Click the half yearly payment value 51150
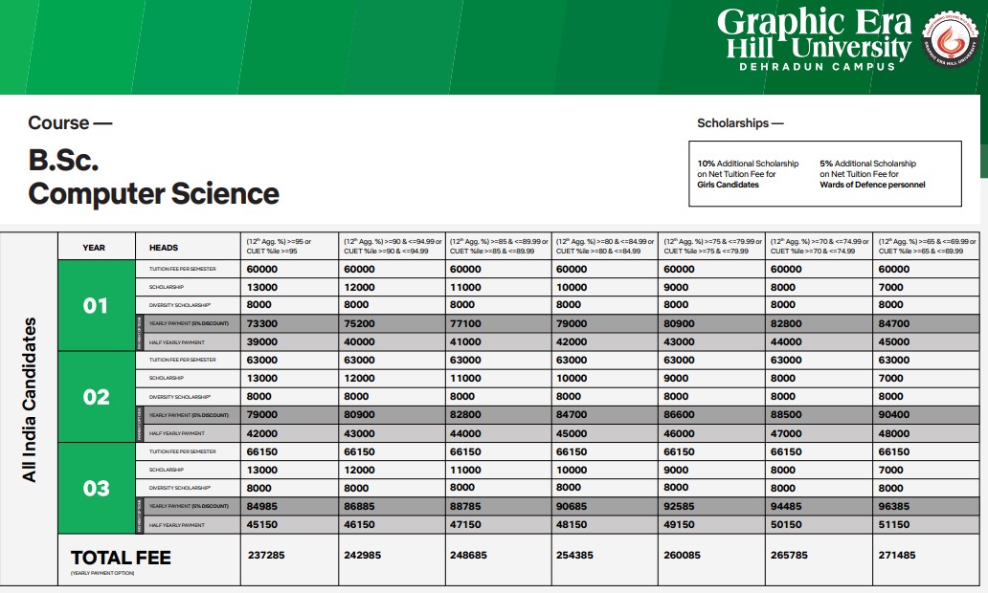Viewport: 988px width, 593px height. pyautogui.click(x=894, y=524)
